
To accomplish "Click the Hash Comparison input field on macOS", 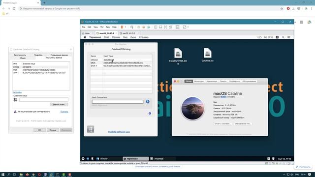I will point(118,102).
